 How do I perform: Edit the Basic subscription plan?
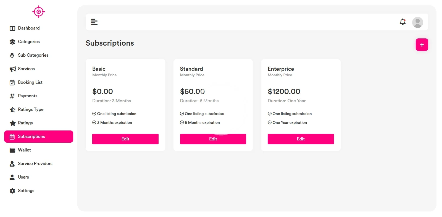(125, 139)
